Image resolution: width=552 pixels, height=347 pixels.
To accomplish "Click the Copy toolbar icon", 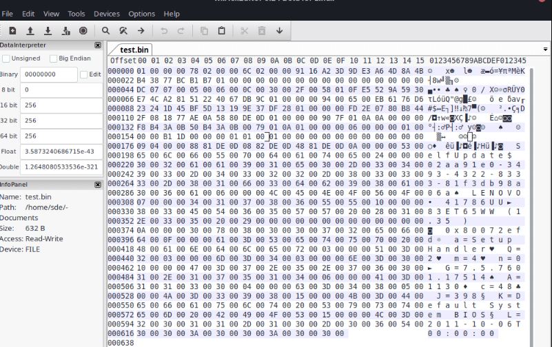I will pos(204,31).
